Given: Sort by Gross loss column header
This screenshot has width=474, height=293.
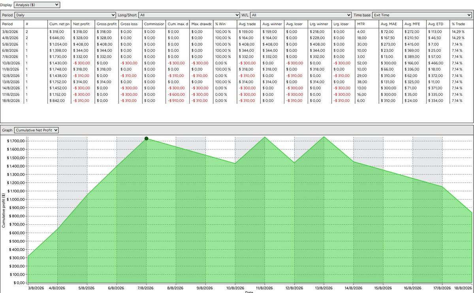Looking at the screenshot, I should click(130, 24).
